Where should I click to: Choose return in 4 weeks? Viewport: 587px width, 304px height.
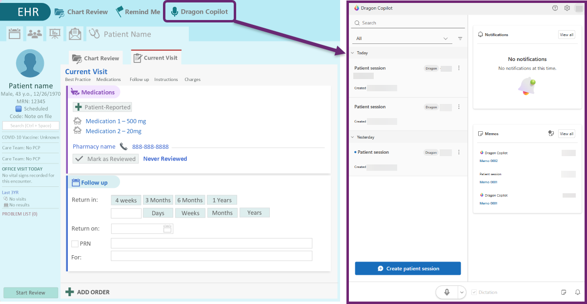point(126,200)
